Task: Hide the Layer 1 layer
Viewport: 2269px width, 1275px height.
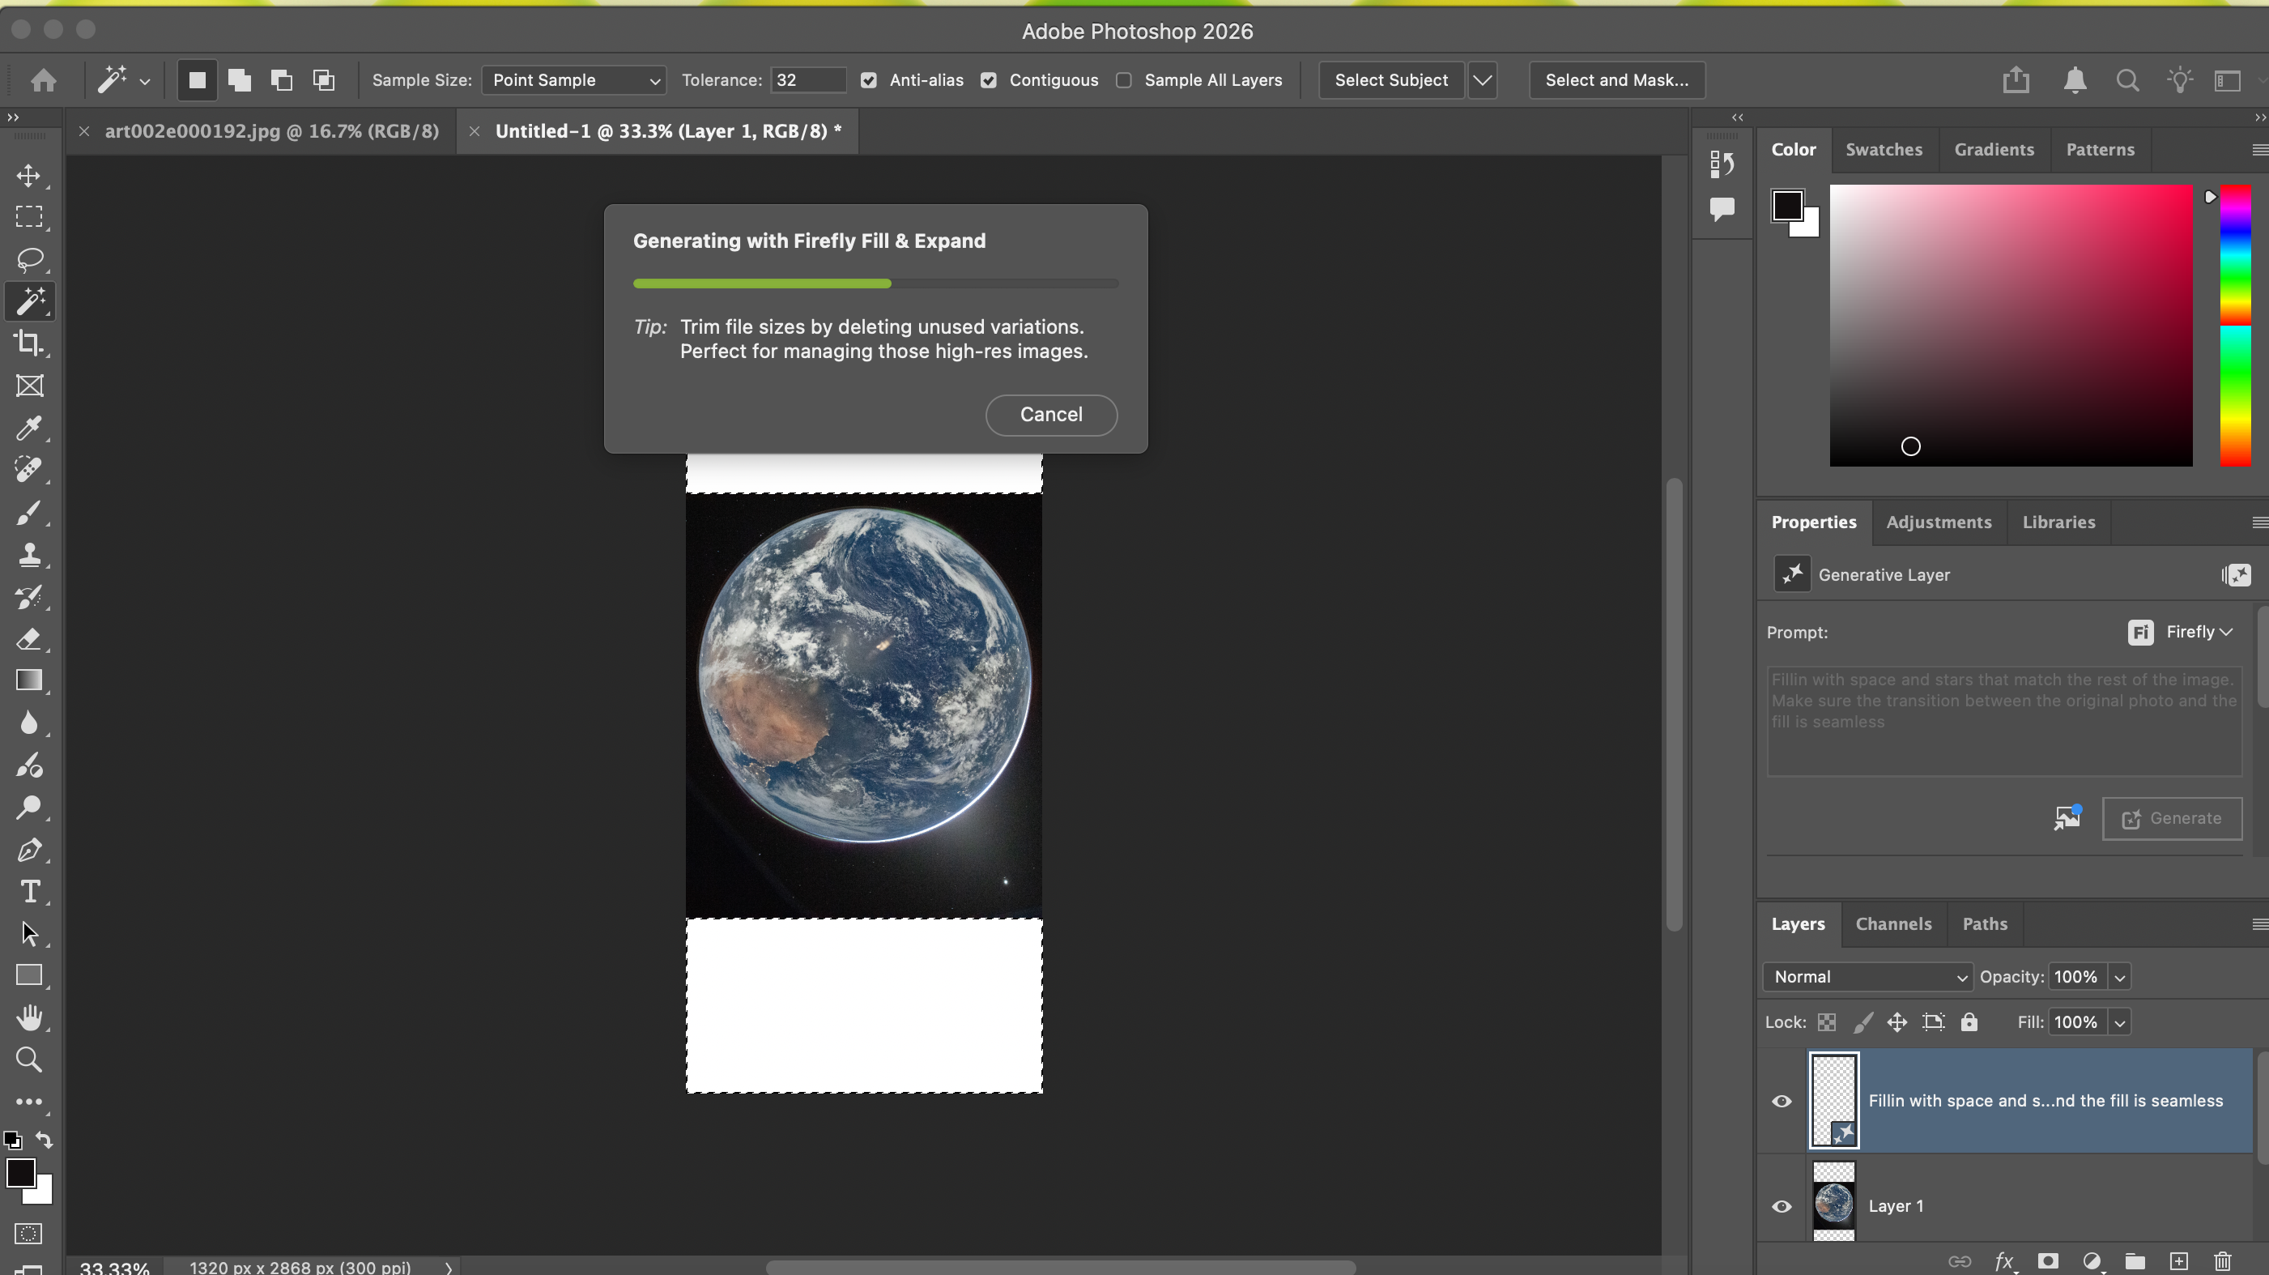Action: click(x=1783, y=1206)
